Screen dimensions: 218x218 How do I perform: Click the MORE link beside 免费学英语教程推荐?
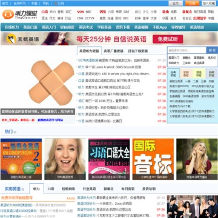point(71,199)
